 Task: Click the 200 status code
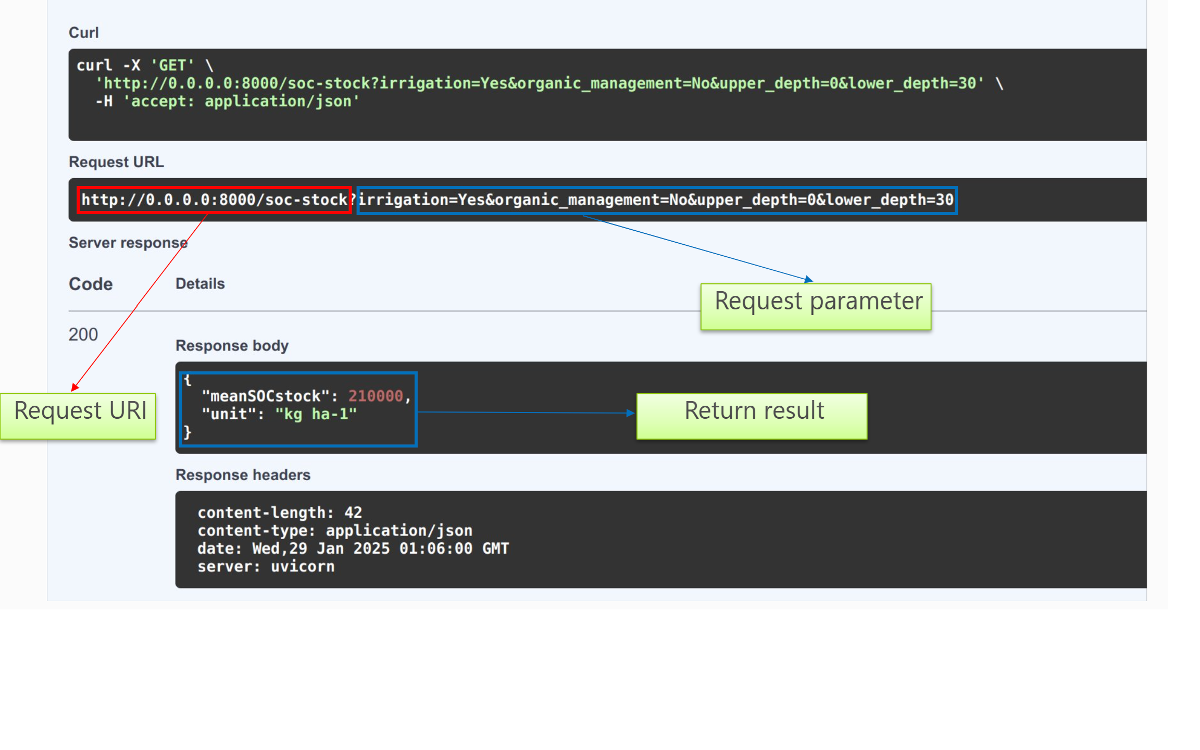click(x=83, y=334)
